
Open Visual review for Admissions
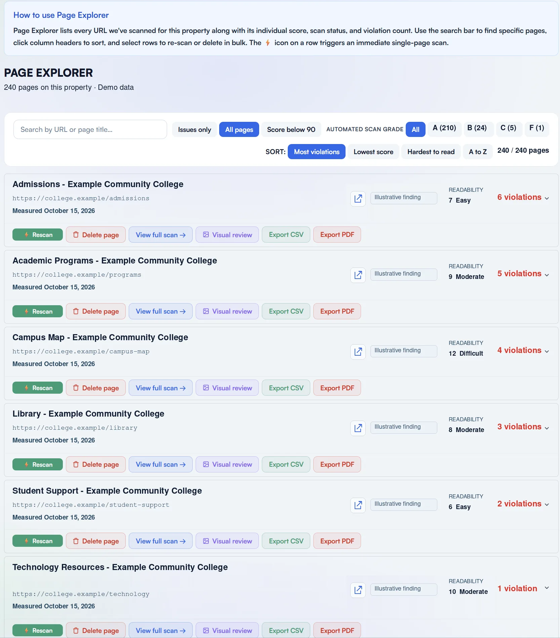click(x=227, y=235)
